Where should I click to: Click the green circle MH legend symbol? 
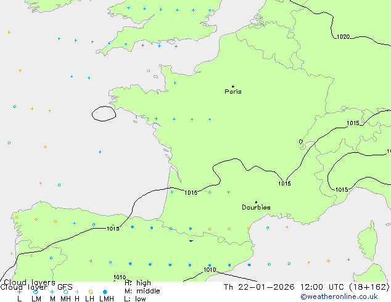pos(65,292)
